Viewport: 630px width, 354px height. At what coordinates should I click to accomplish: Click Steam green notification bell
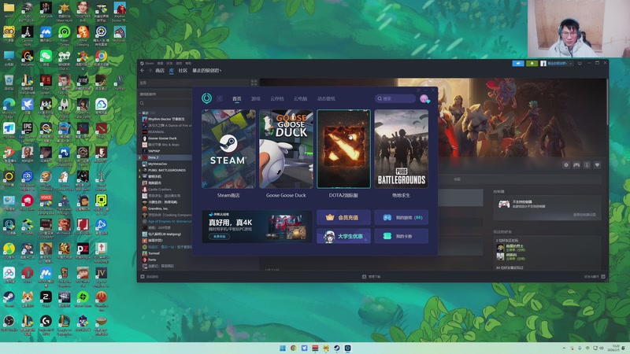tap(532, 64)
